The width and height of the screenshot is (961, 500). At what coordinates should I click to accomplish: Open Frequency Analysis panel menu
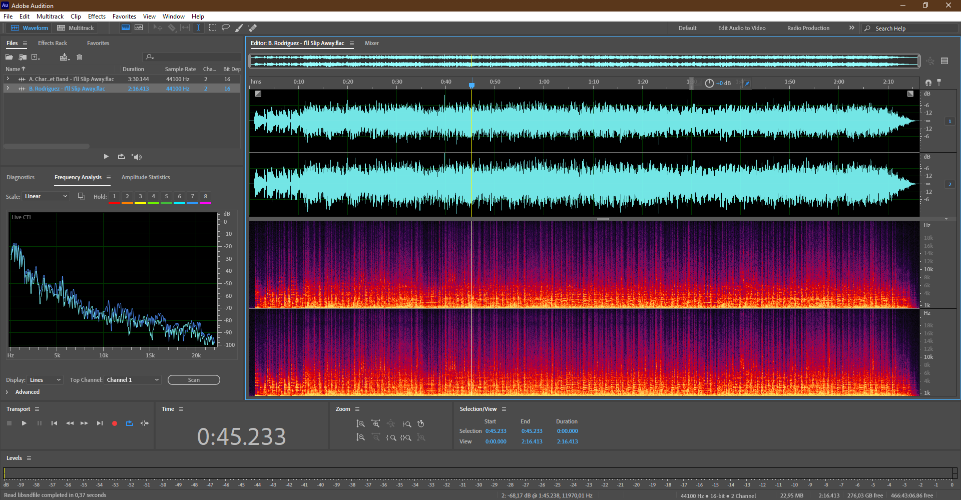(109, 178)
